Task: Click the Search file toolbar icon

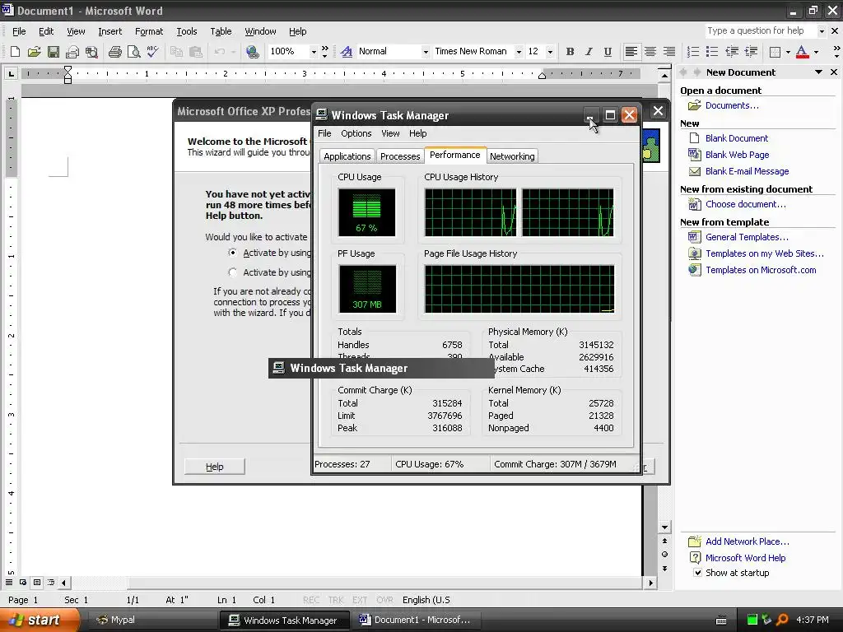Action: 92,52
